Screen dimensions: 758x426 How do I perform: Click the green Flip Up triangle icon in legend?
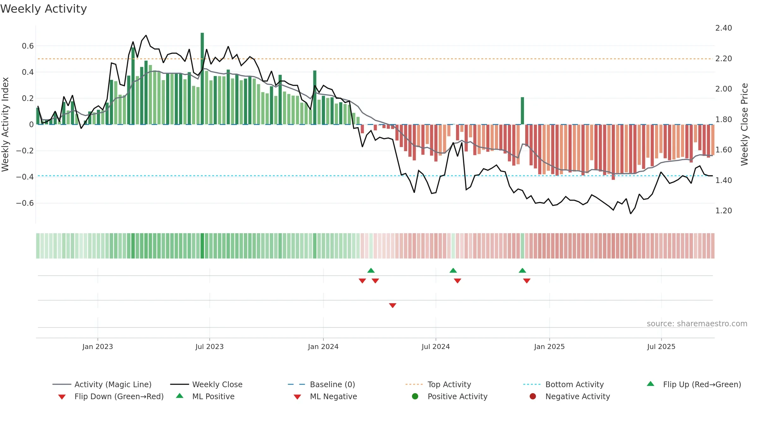point(651,384)
